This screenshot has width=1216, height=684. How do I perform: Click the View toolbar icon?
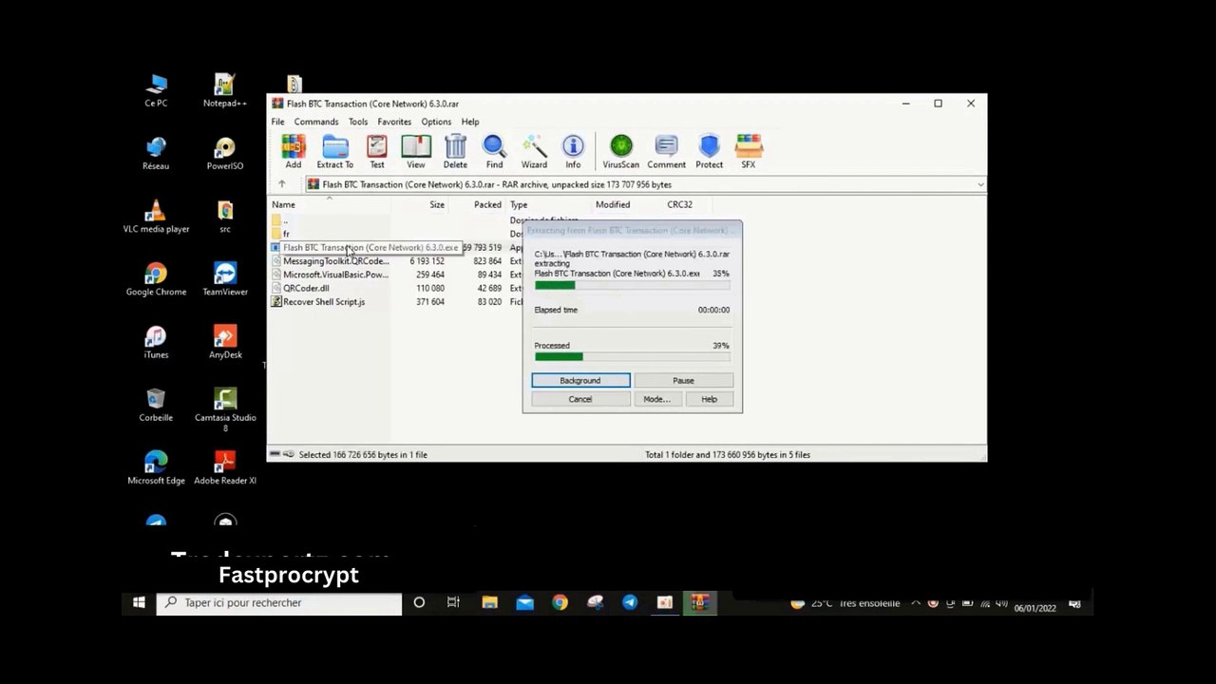click(416, 151)
